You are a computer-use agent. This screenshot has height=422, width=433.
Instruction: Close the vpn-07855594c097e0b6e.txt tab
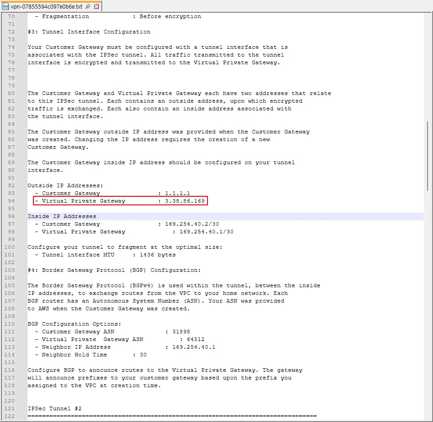(x=96, y=7)
